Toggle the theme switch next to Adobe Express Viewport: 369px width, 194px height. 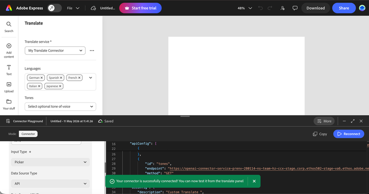(54, 8)
